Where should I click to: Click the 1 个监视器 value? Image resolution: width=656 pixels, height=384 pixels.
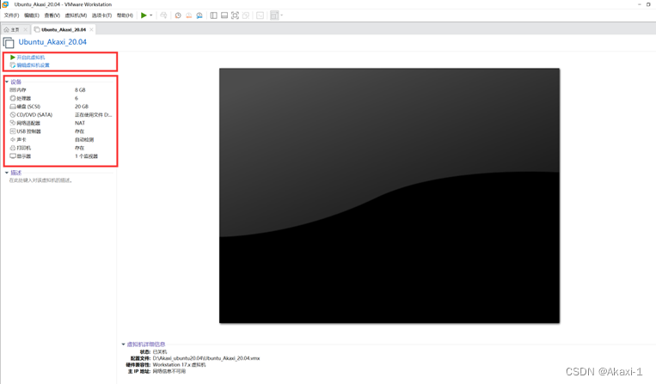coord(86,156)
